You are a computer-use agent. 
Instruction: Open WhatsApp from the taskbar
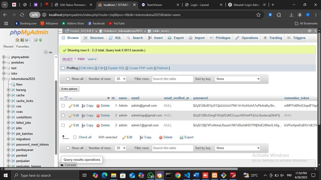[150, 175]
